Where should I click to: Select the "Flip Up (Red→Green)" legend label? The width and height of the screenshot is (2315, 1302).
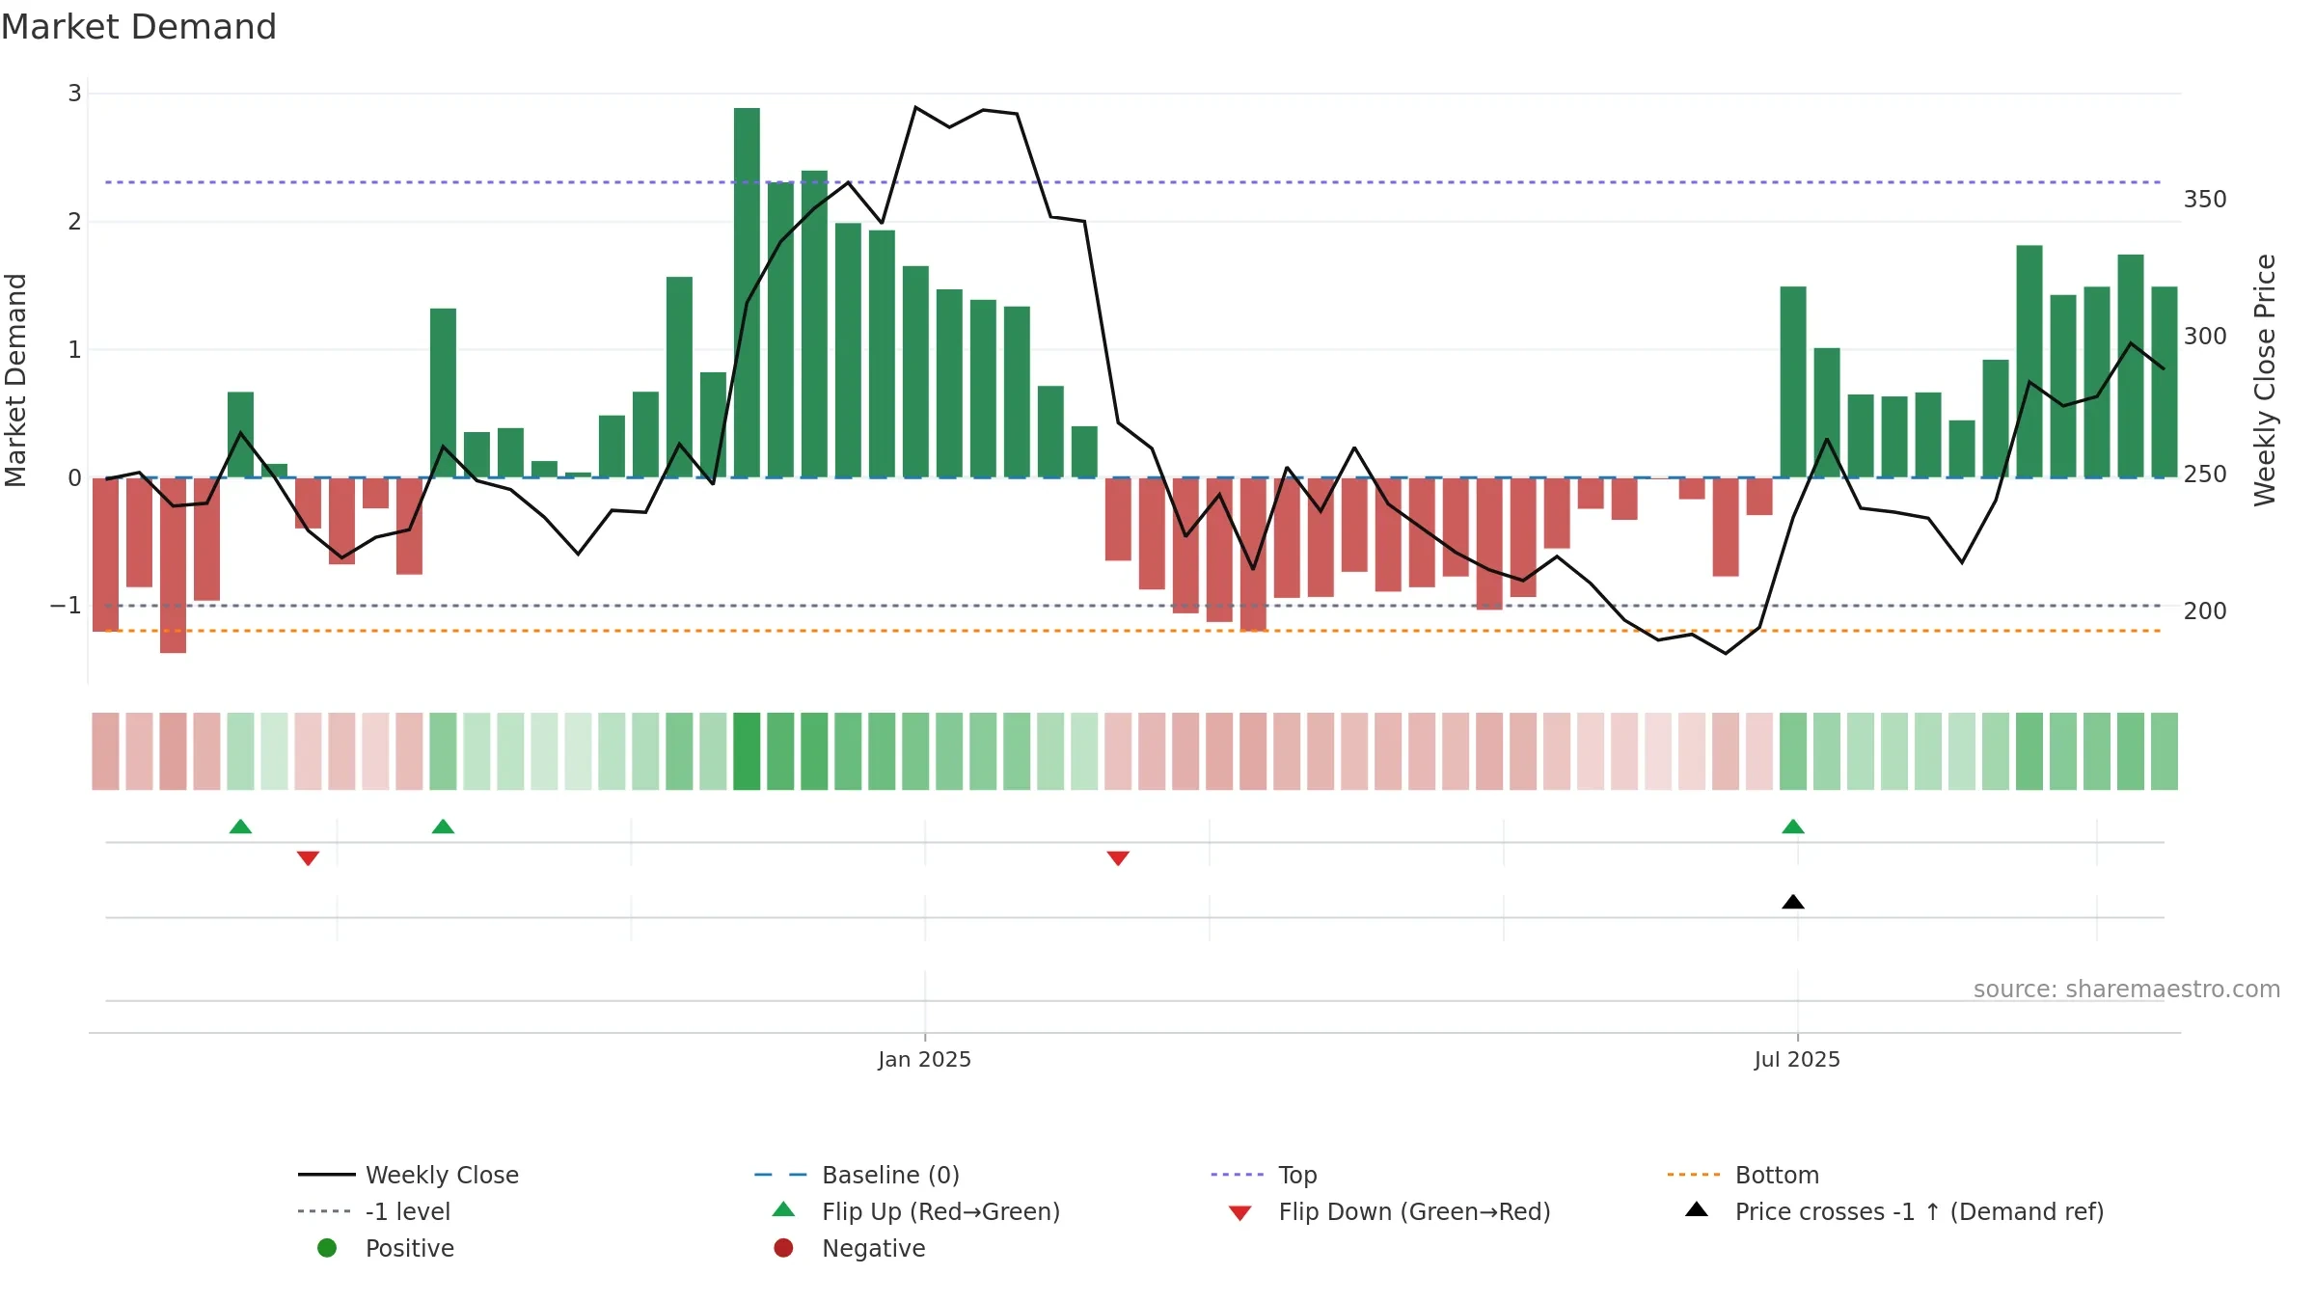(x=940, y=1211)
